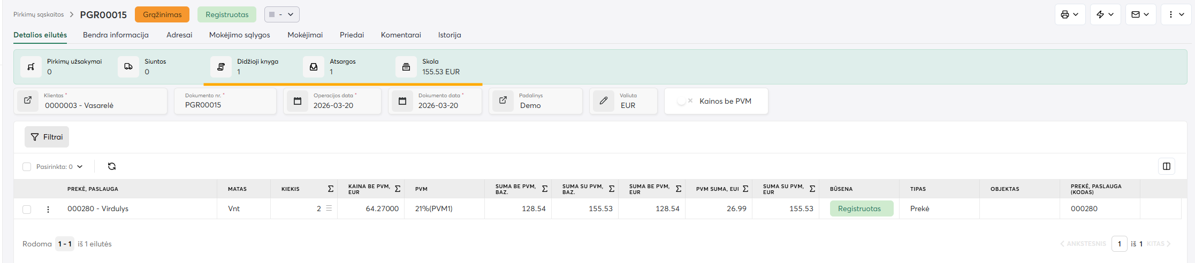Image resolution: width=1195 pixels, height=263 pixels.
Task: Go to Pirkimų sąskaitos breadcrumb link
Action: coord(39,14)
